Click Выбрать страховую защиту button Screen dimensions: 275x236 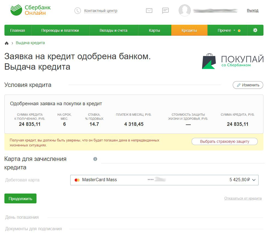tap(225, 141)
